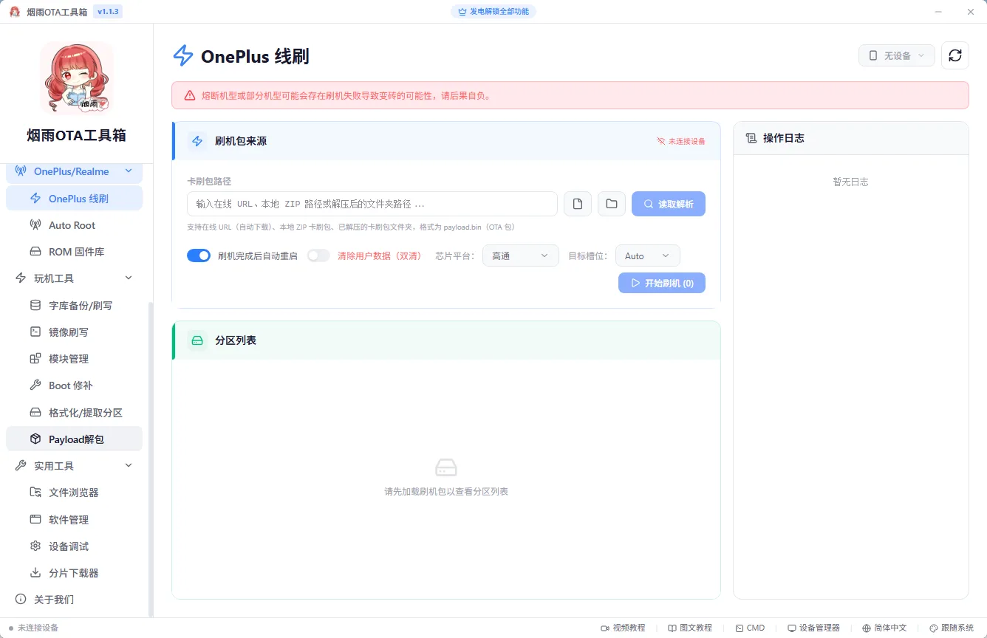Screen dimensions: 987x638
Task: Click the select file icon button
Action: point(578,204)
